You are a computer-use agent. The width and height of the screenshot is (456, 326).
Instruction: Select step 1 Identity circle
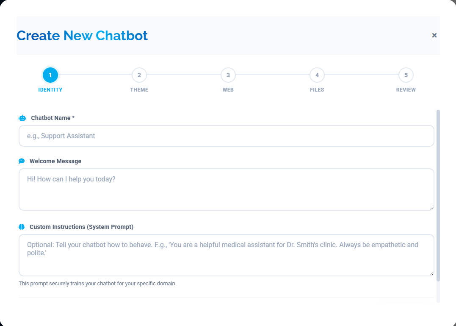50,75
